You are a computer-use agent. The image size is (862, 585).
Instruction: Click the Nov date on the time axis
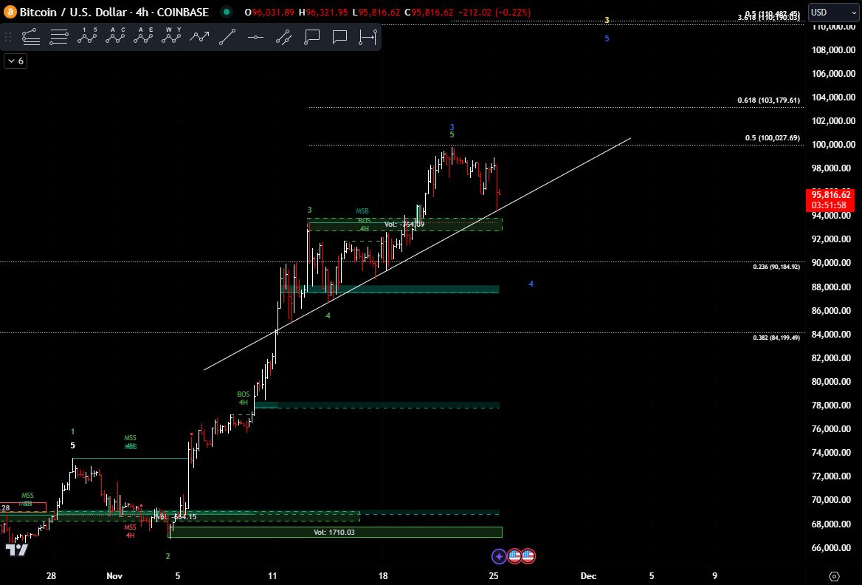tap(114, 576)
